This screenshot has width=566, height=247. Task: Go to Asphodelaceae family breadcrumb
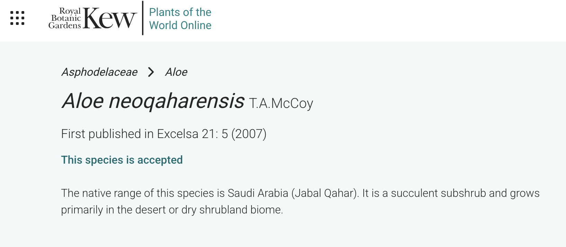pyautogui.click(x=99, y=72)
